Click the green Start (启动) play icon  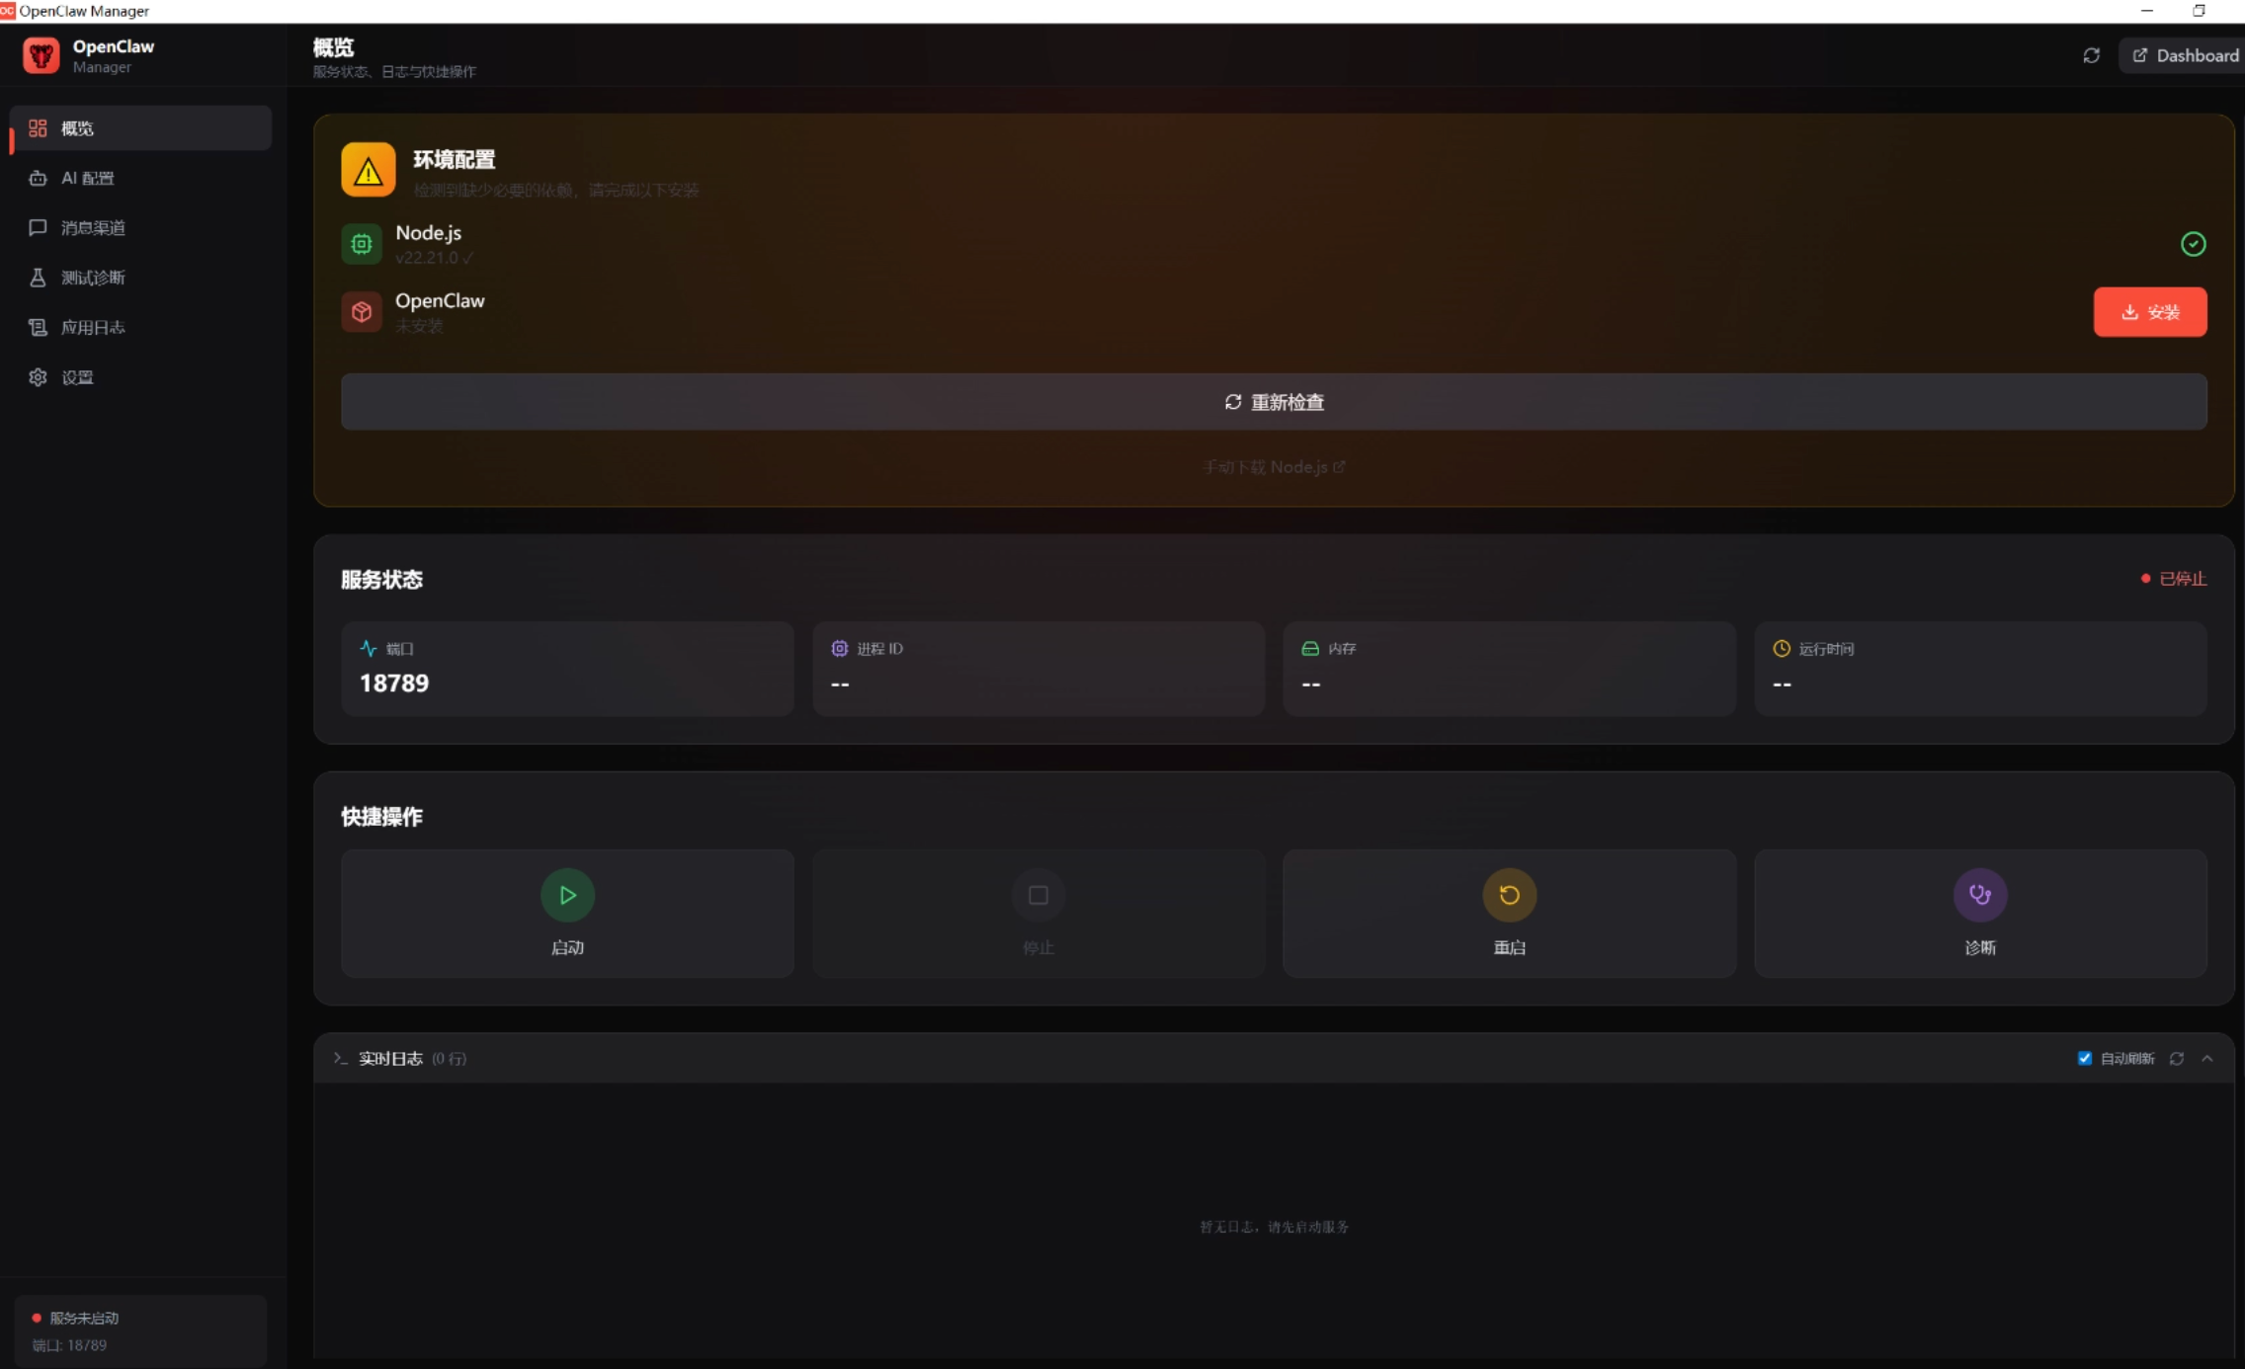[567, 895]
